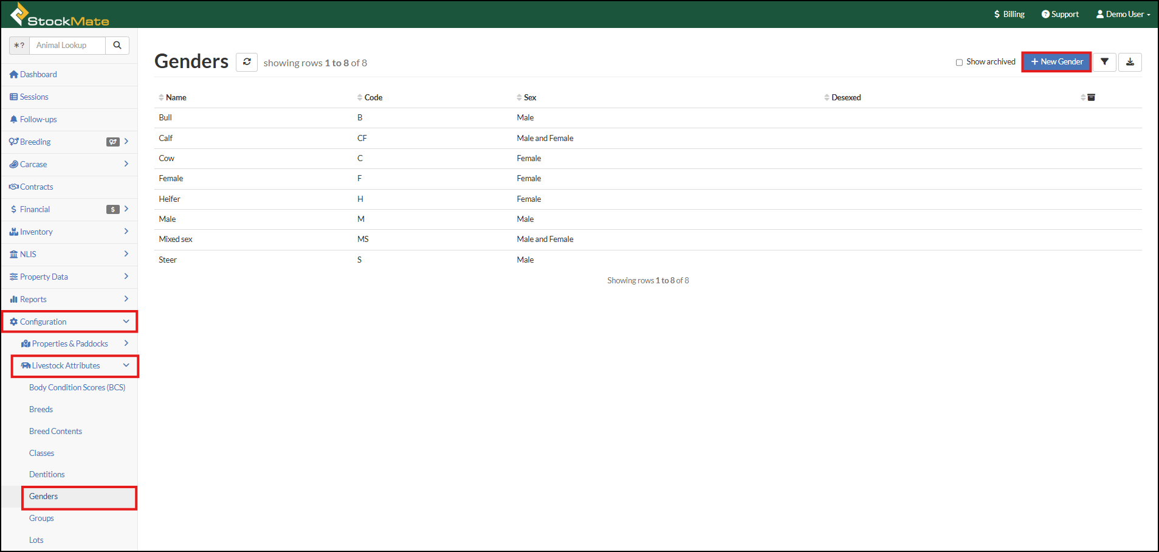
Task: Click the StockMate logo
Action: coord(60,15)
